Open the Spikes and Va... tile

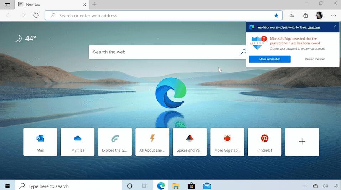click(190, 142)
